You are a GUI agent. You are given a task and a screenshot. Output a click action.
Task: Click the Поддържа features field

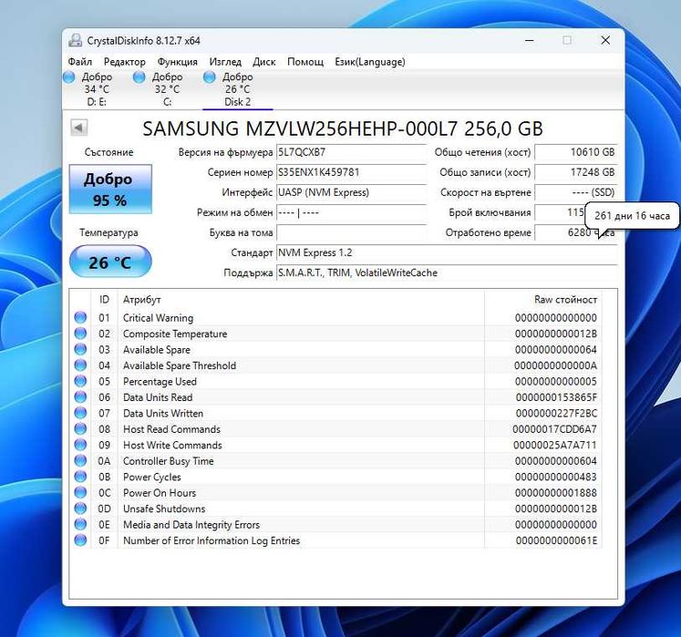[447, 272]
